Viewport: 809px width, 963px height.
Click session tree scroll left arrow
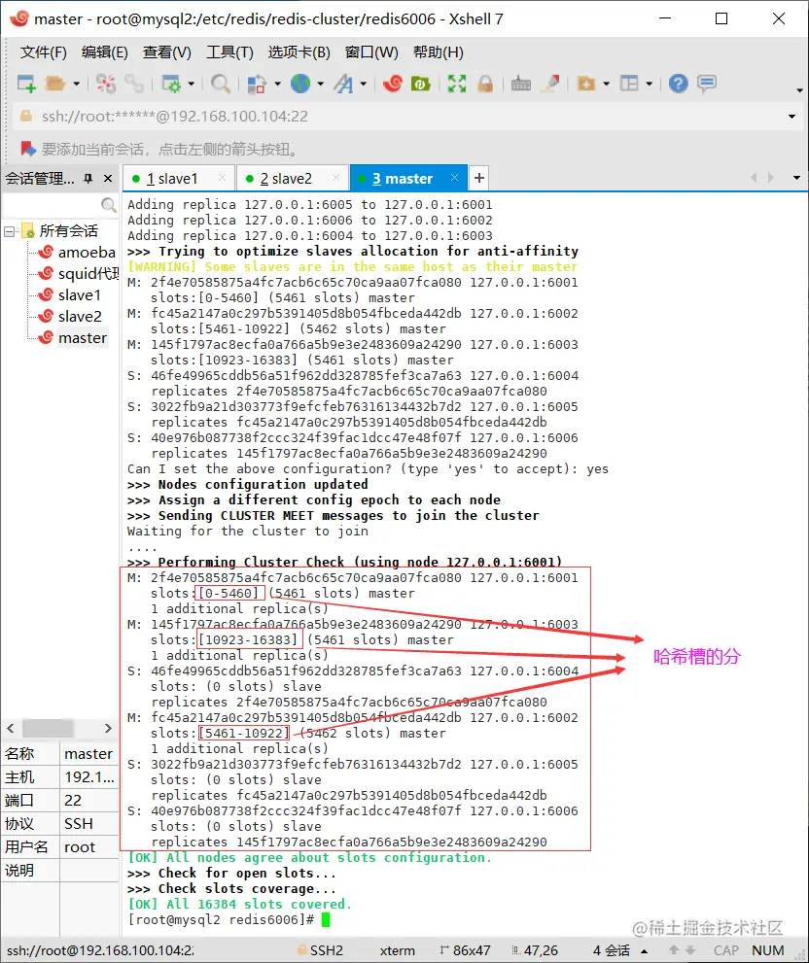click(11, 729)
